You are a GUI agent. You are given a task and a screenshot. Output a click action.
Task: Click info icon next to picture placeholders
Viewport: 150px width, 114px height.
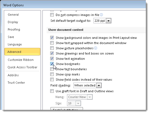tap(96, 48)
